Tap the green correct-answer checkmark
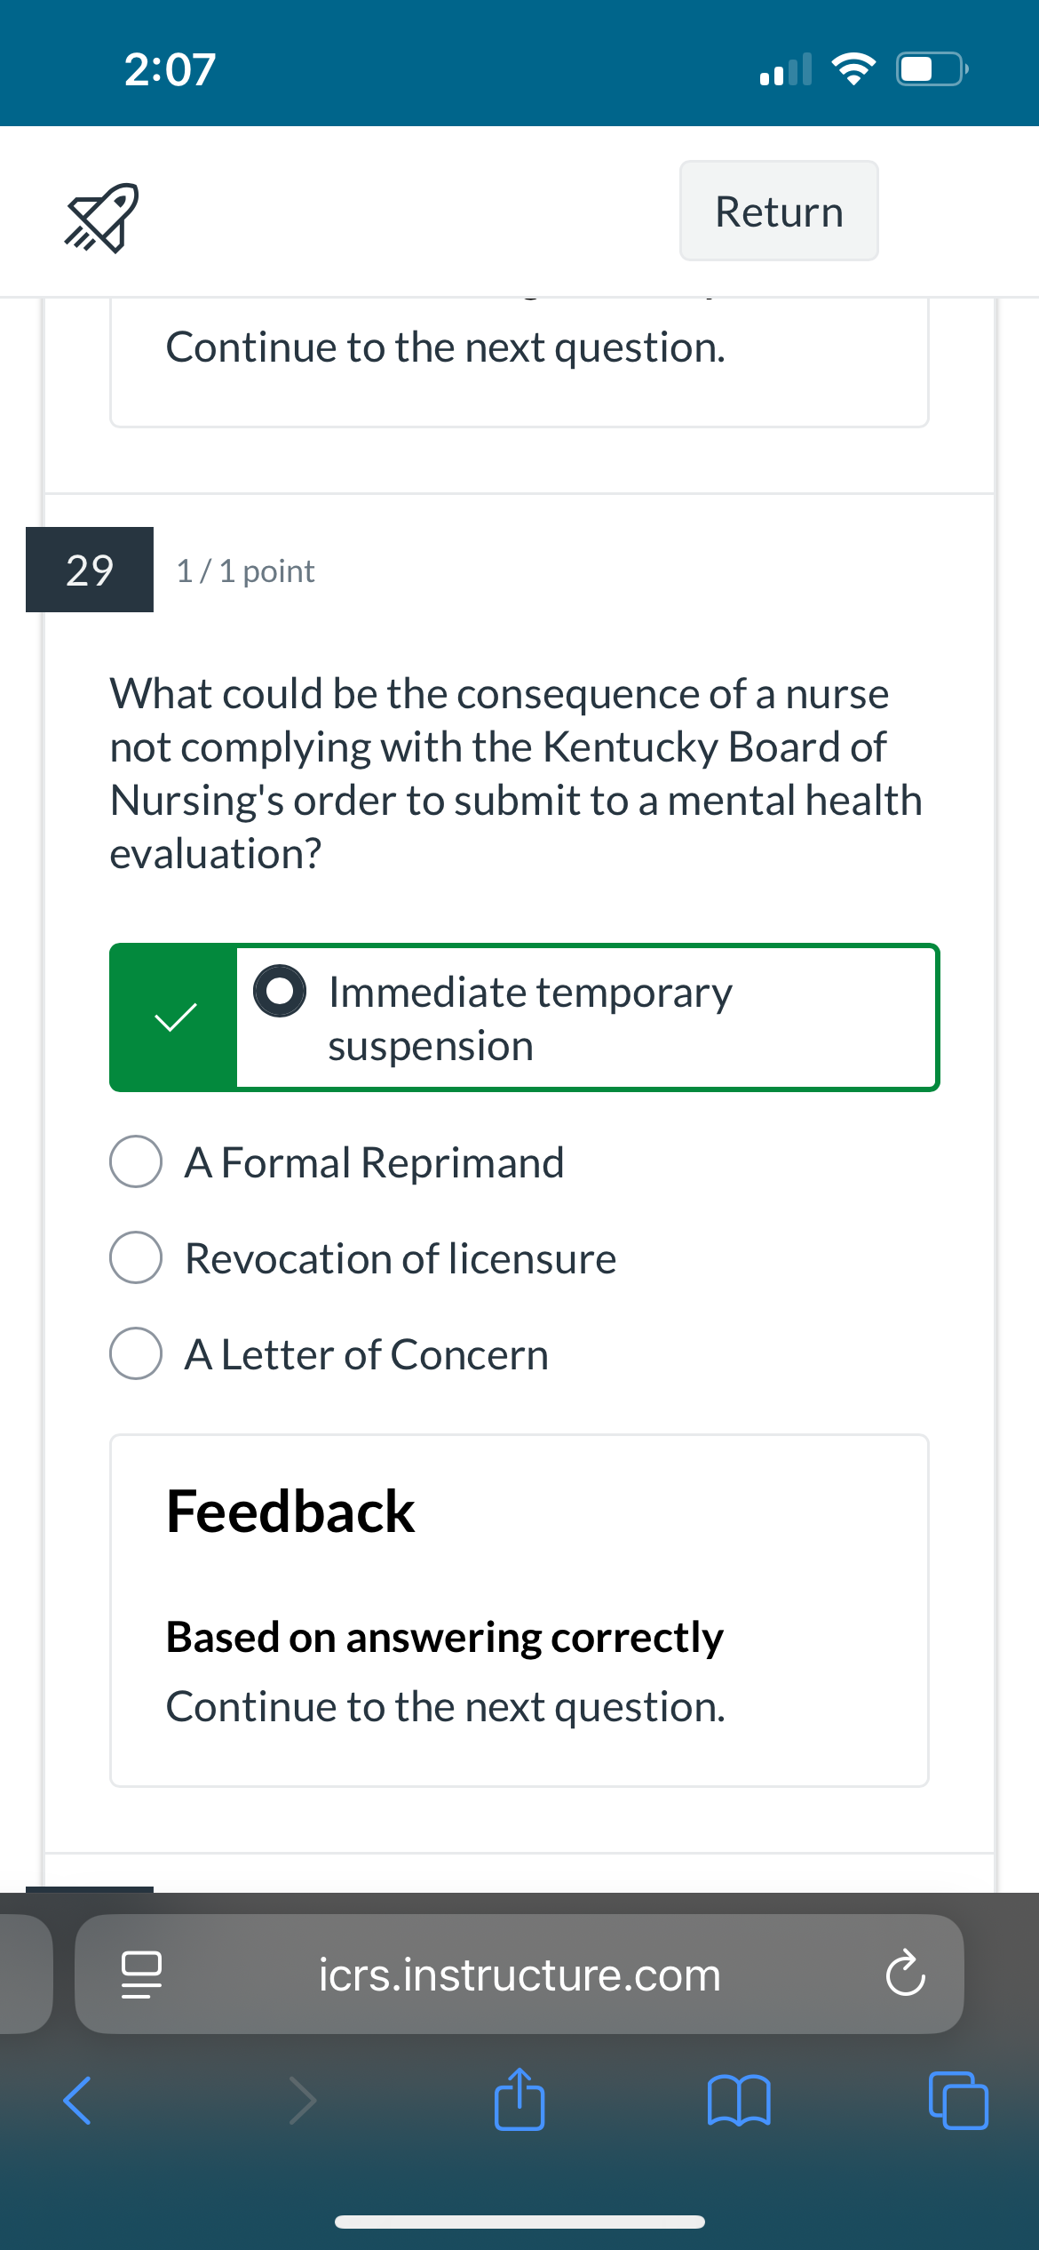This screenshot has height=2250, width=1039. pos(175,1017)
